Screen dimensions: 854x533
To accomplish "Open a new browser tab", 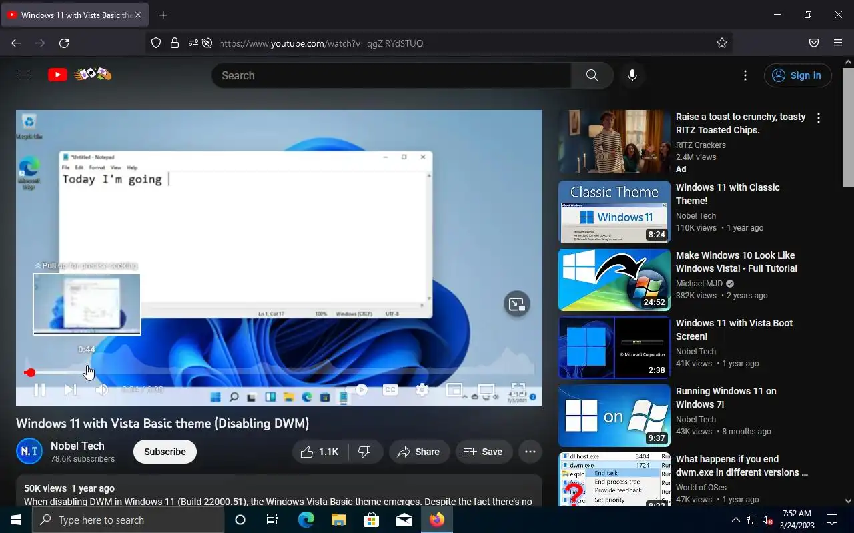I will click(x=163, y=15).
